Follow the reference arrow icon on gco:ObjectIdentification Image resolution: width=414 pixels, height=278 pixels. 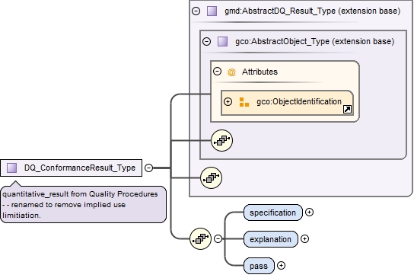(x=347, y=109)
